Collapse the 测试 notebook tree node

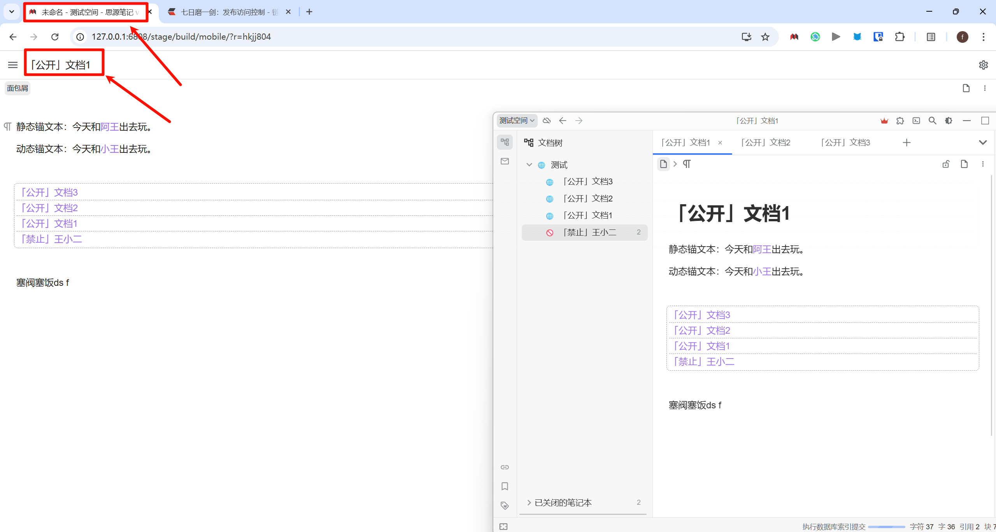(x=529, y=165)
